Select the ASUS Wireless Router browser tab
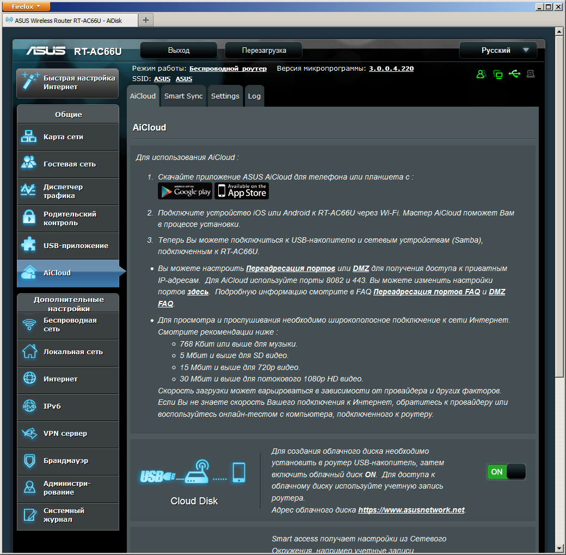The height and width of the screenshot is (555, 566). [70, 21]
